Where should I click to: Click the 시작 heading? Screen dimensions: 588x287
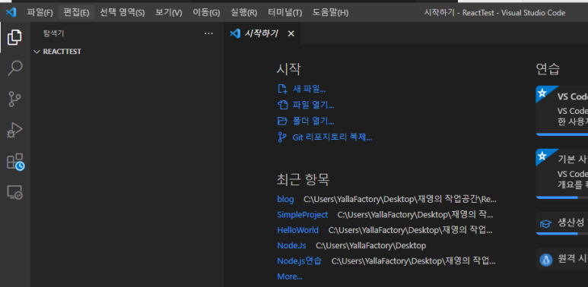click(289, 69)
